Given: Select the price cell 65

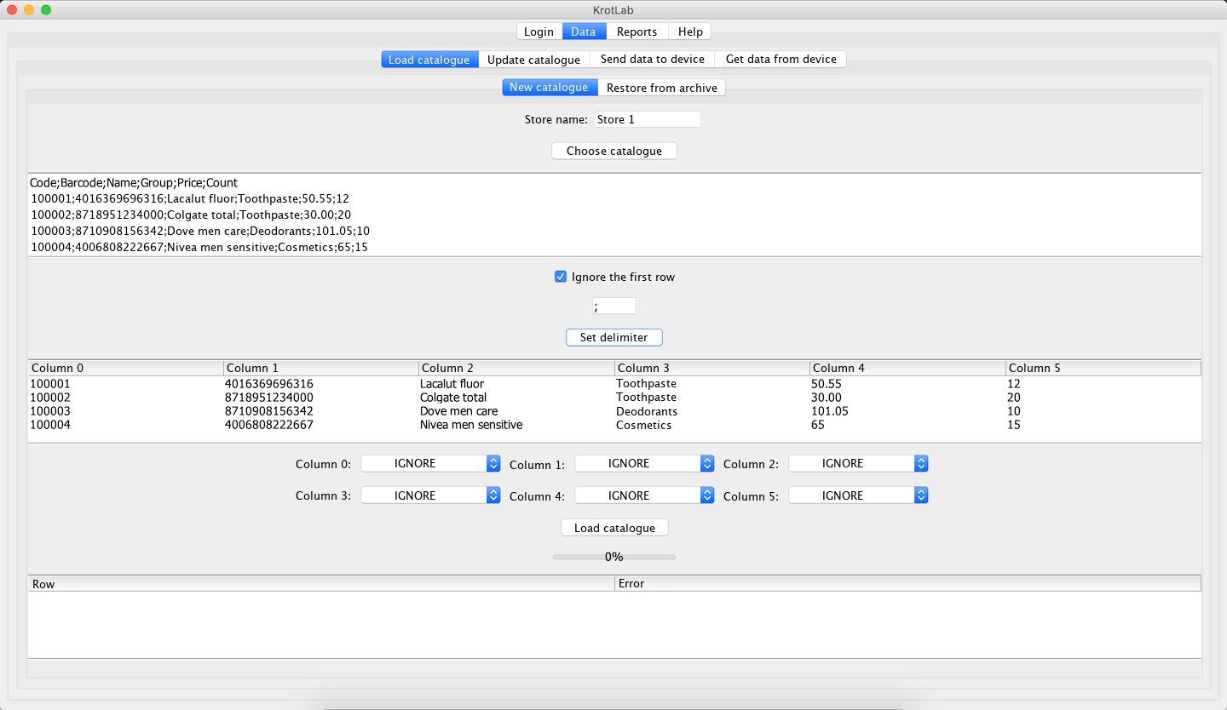Looking at the screenshot, I should pyautogui.click(x=907, y=425).
